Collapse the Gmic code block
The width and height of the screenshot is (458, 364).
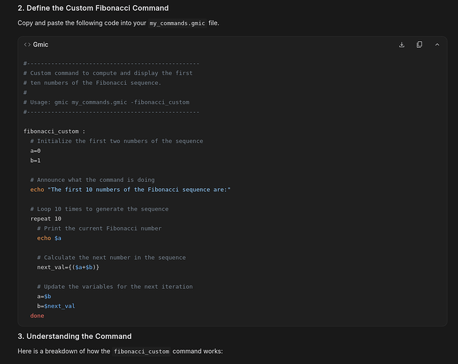tap(437, 45)
